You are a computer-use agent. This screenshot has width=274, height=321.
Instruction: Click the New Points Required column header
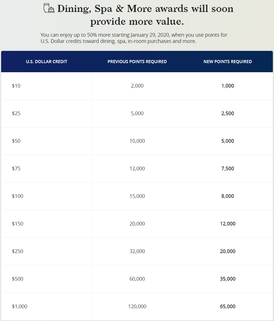click(x=227, y=61)
